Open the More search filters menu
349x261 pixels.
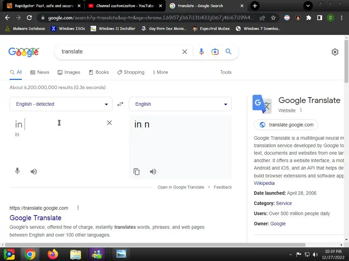161,72
